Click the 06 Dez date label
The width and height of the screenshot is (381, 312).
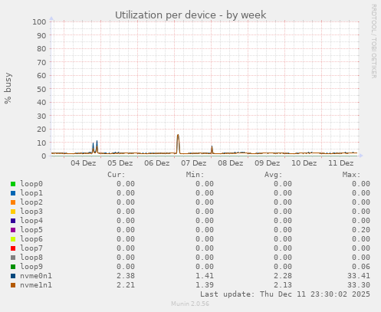coord(157,163)
